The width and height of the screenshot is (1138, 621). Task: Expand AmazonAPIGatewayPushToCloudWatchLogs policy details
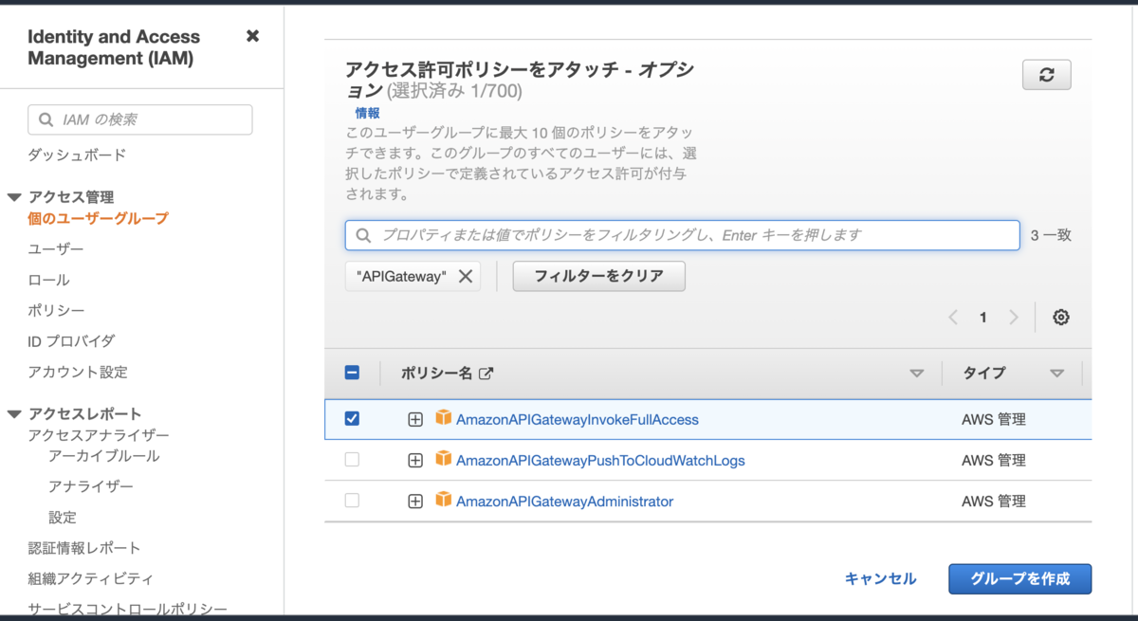(415, 461)
